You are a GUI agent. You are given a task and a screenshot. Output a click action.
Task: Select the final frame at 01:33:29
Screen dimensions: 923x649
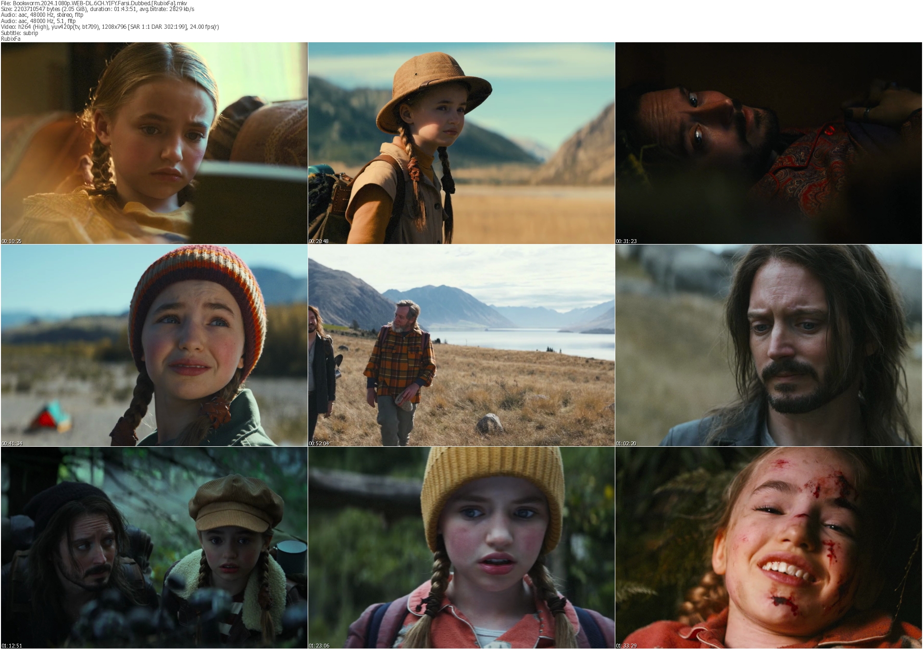tap(769, 548)
